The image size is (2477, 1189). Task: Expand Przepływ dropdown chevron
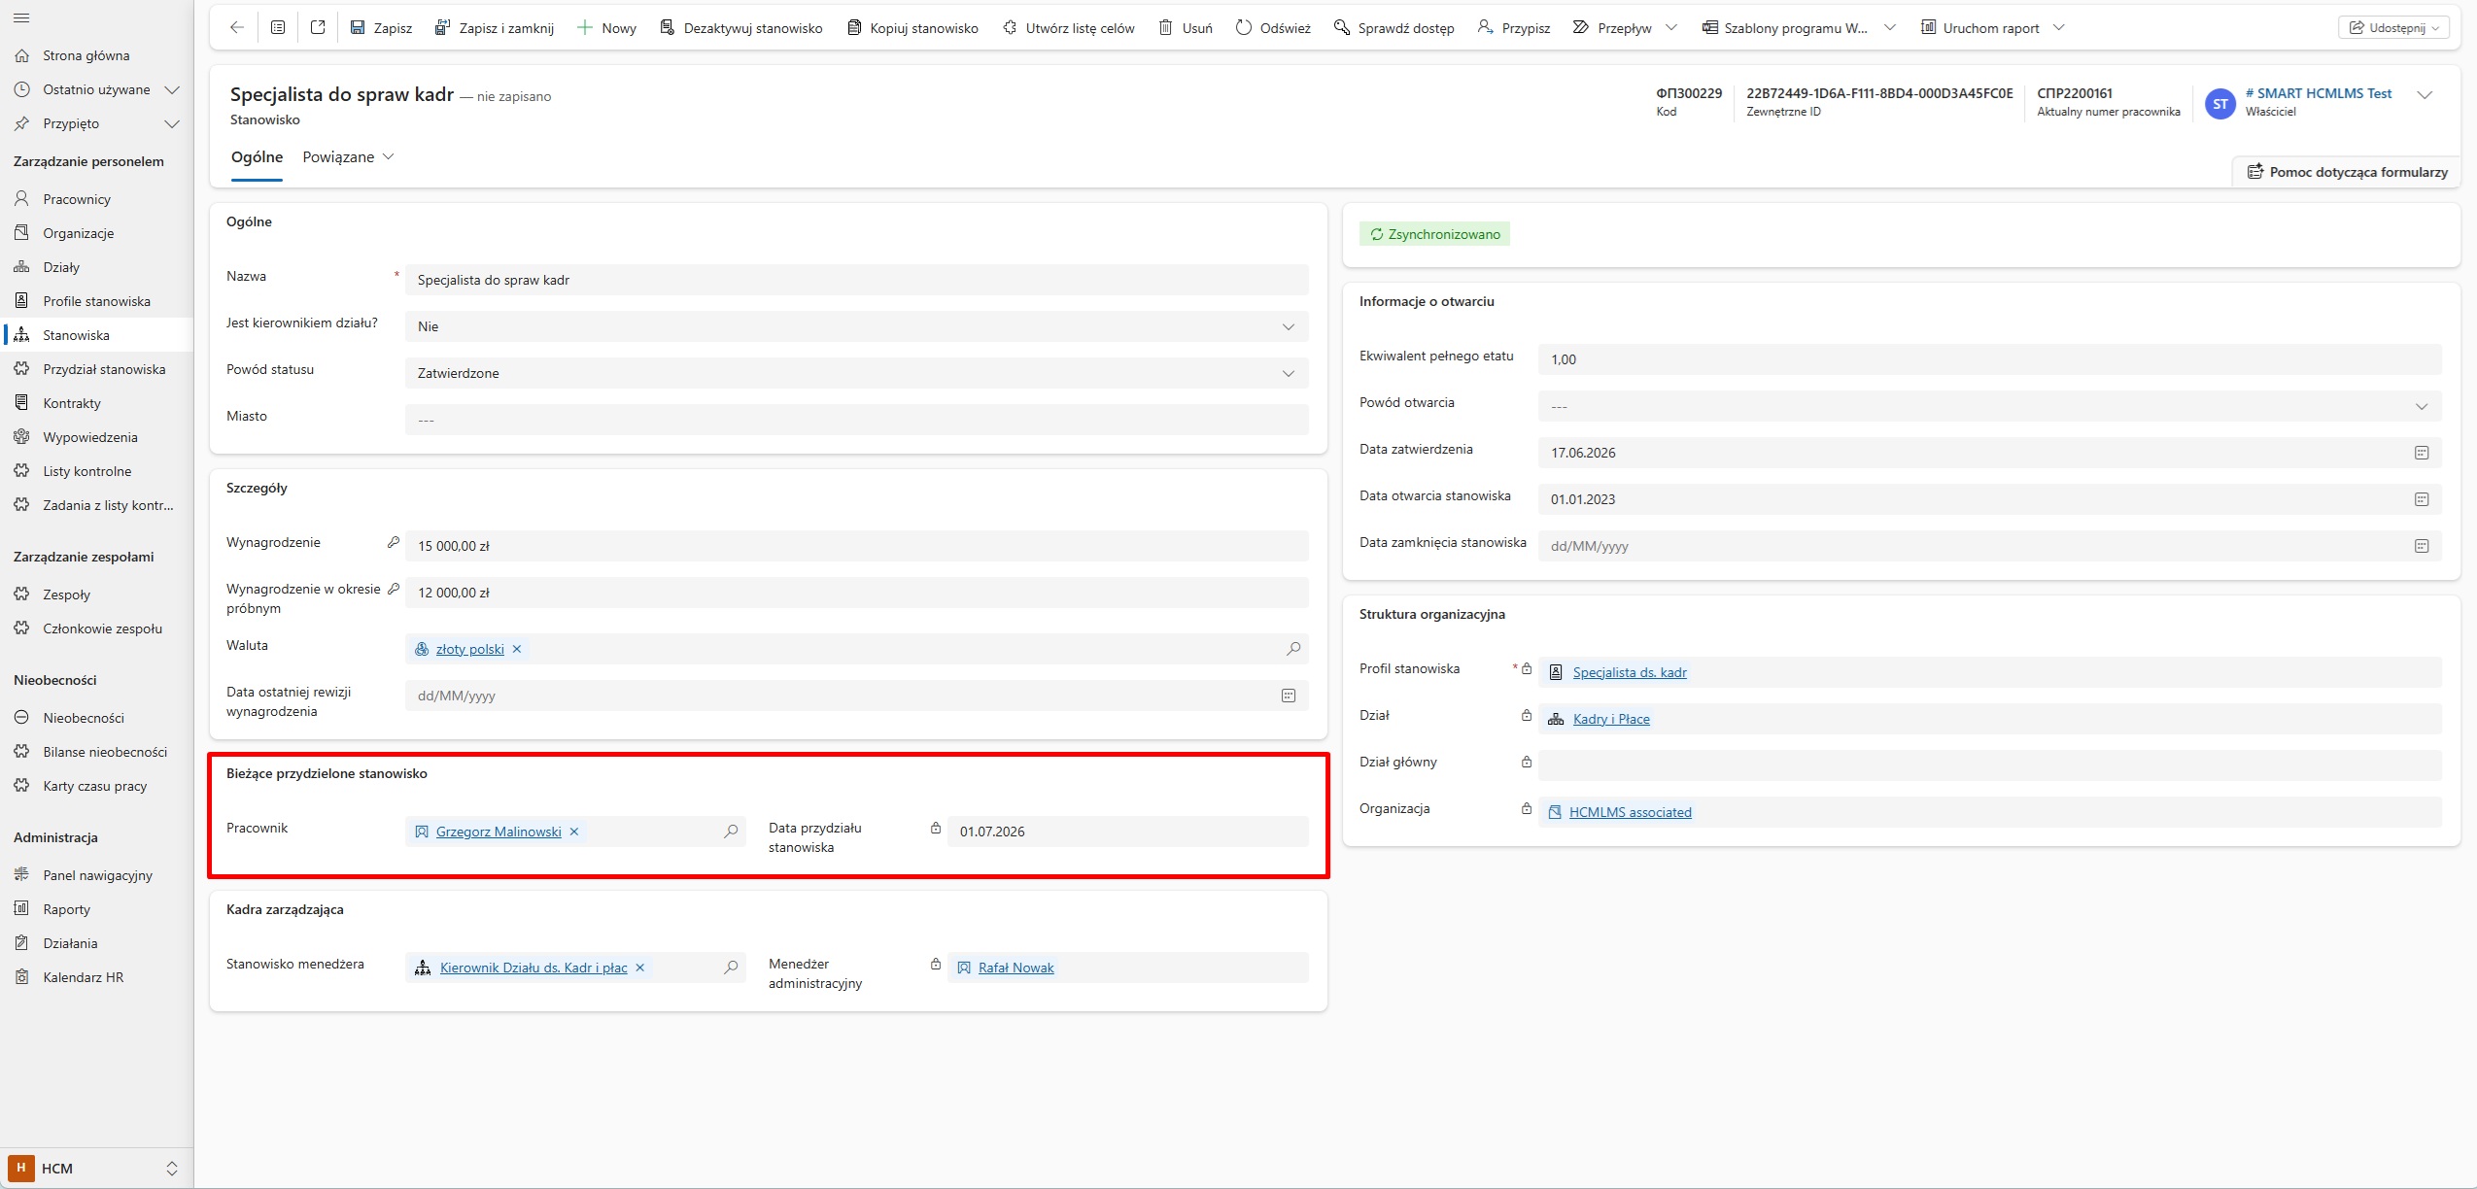click(1671, 28)
